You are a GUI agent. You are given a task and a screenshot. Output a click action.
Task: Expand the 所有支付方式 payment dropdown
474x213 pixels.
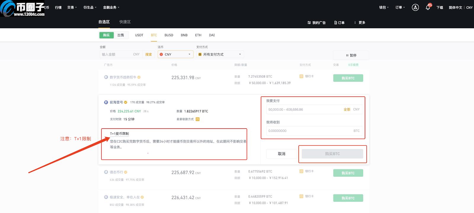coord(220,54)
